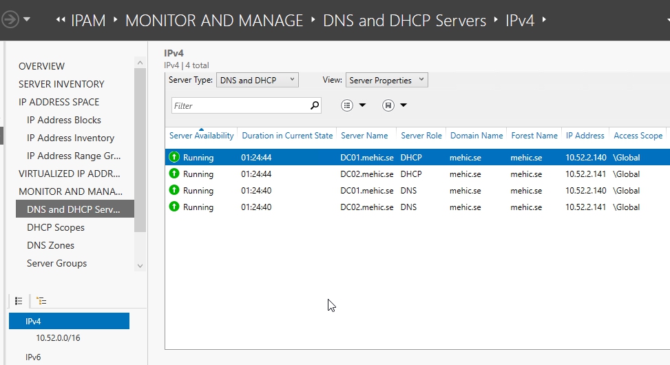
Task: Select DHCP Scopes in navigation pane
Action: [56, 227]
